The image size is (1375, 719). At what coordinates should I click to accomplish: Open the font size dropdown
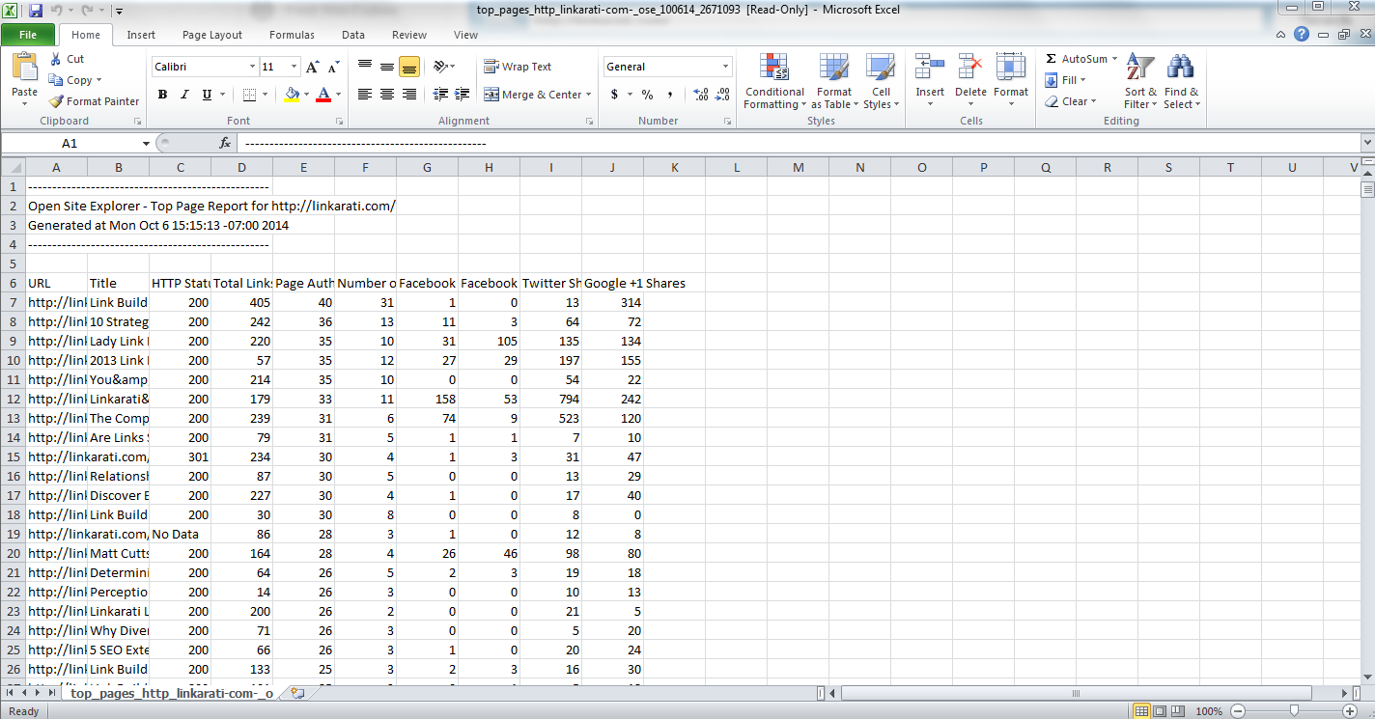(294, 67)
